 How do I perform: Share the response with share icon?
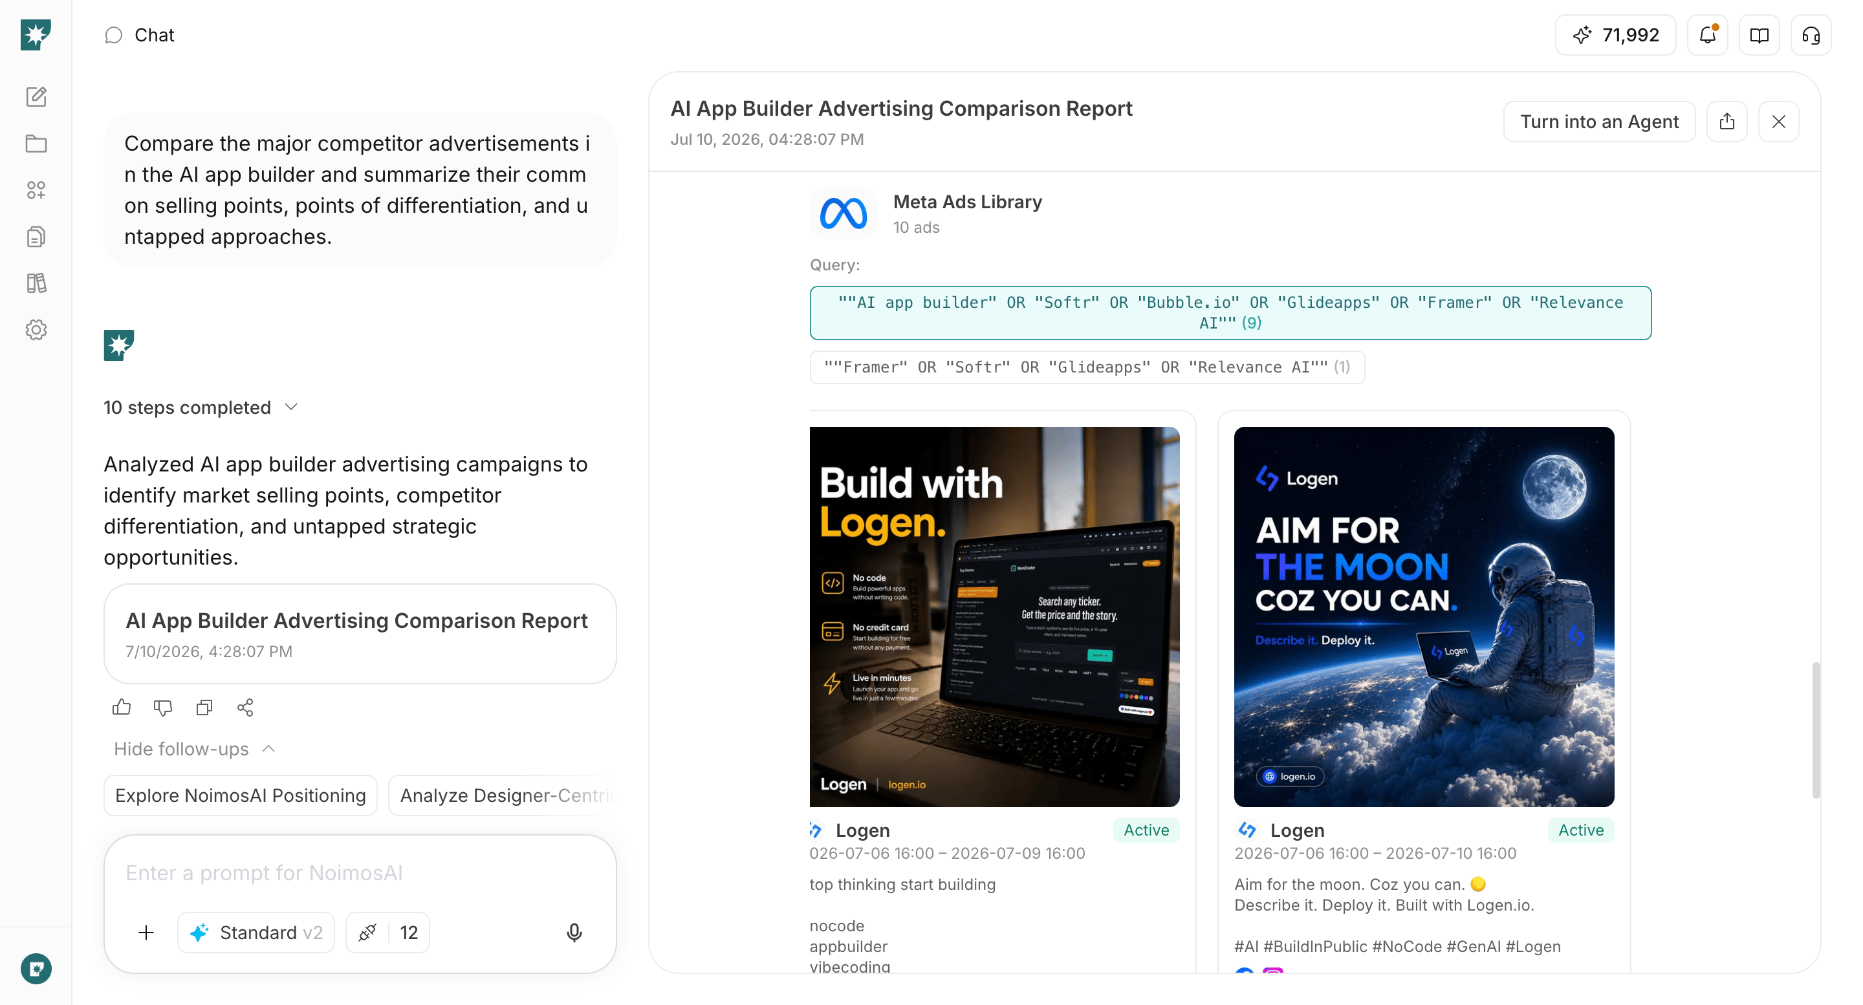(x=245, y=708)
